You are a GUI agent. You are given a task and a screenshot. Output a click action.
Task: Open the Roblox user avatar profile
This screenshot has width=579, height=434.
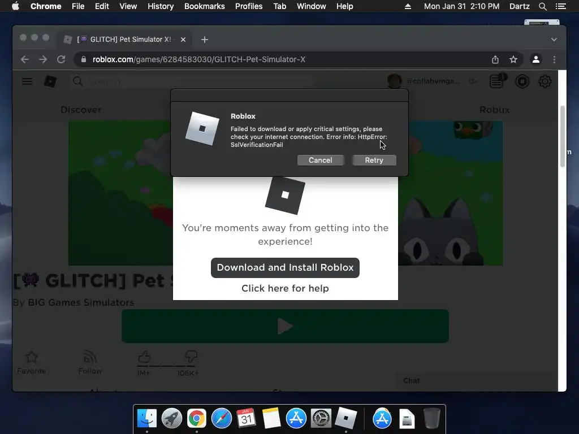tap(394, 81)
